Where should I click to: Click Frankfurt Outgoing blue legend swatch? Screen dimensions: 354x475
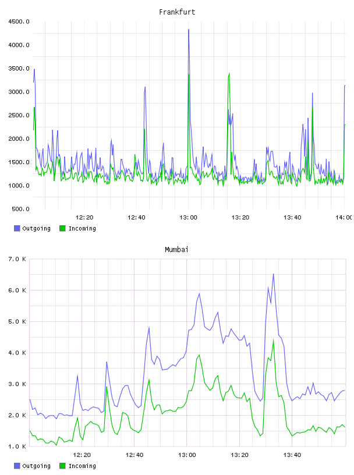(17, 228)
